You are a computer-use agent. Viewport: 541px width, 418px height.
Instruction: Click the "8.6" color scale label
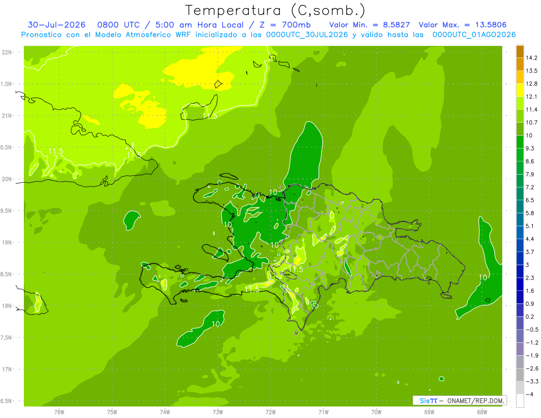click(530, 161)
